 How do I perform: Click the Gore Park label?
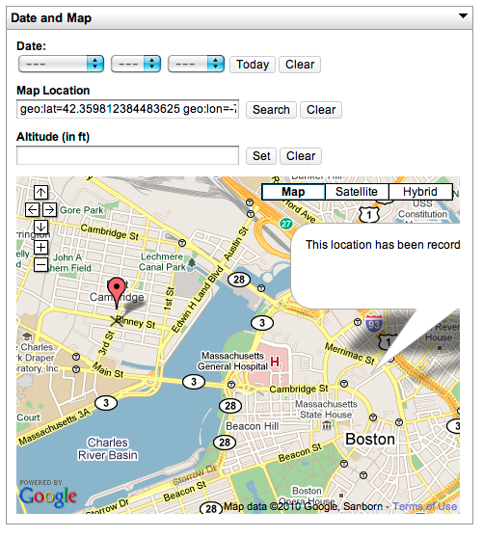click(x=82, y=210)
